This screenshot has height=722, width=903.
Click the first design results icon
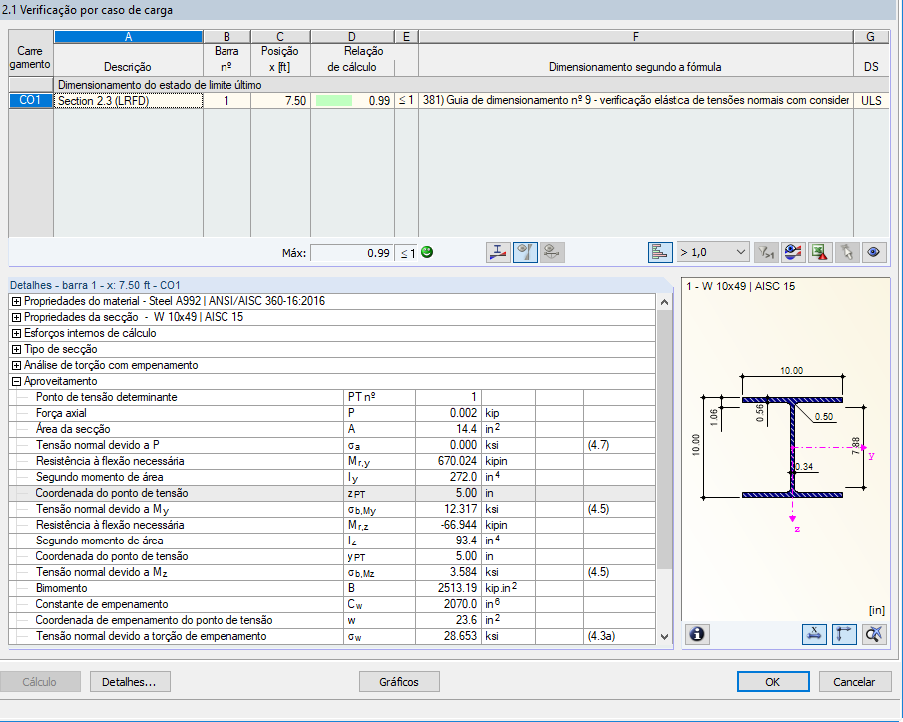pos(498,252)
